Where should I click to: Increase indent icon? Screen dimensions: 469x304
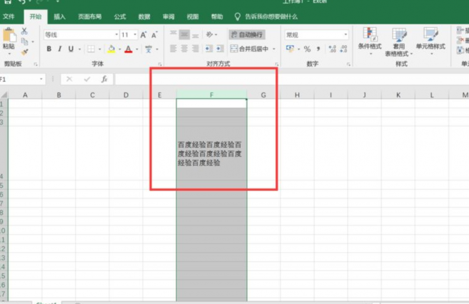[x=220, y=48]
